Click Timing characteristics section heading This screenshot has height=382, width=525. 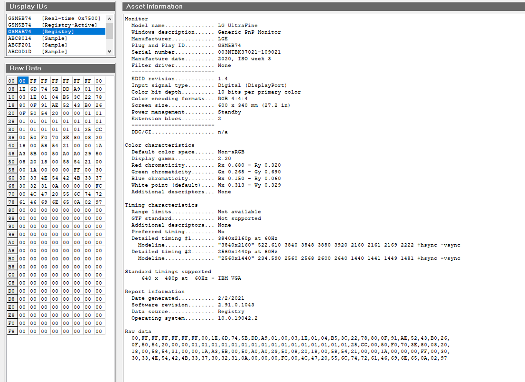(161, 205)
